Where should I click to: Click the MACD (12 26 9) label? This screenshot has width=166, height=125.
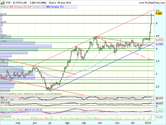(x=33, y=110)
